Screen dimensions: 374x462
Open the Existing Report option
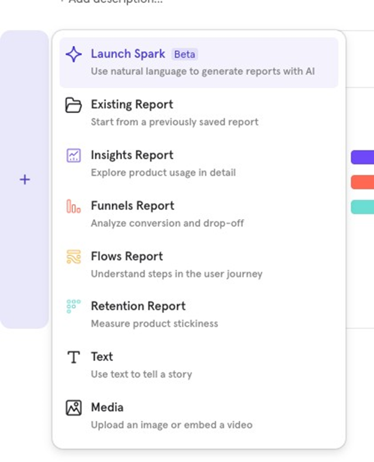tap(132, 105)
